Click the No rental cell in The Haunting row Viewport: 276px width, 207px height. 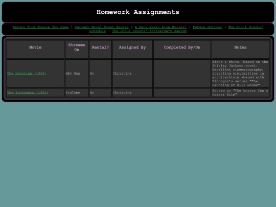[100, 74]
